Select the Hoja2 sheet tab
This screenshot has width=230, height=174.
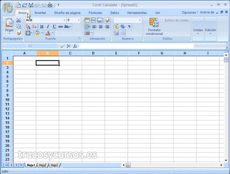tap(42, 165)
